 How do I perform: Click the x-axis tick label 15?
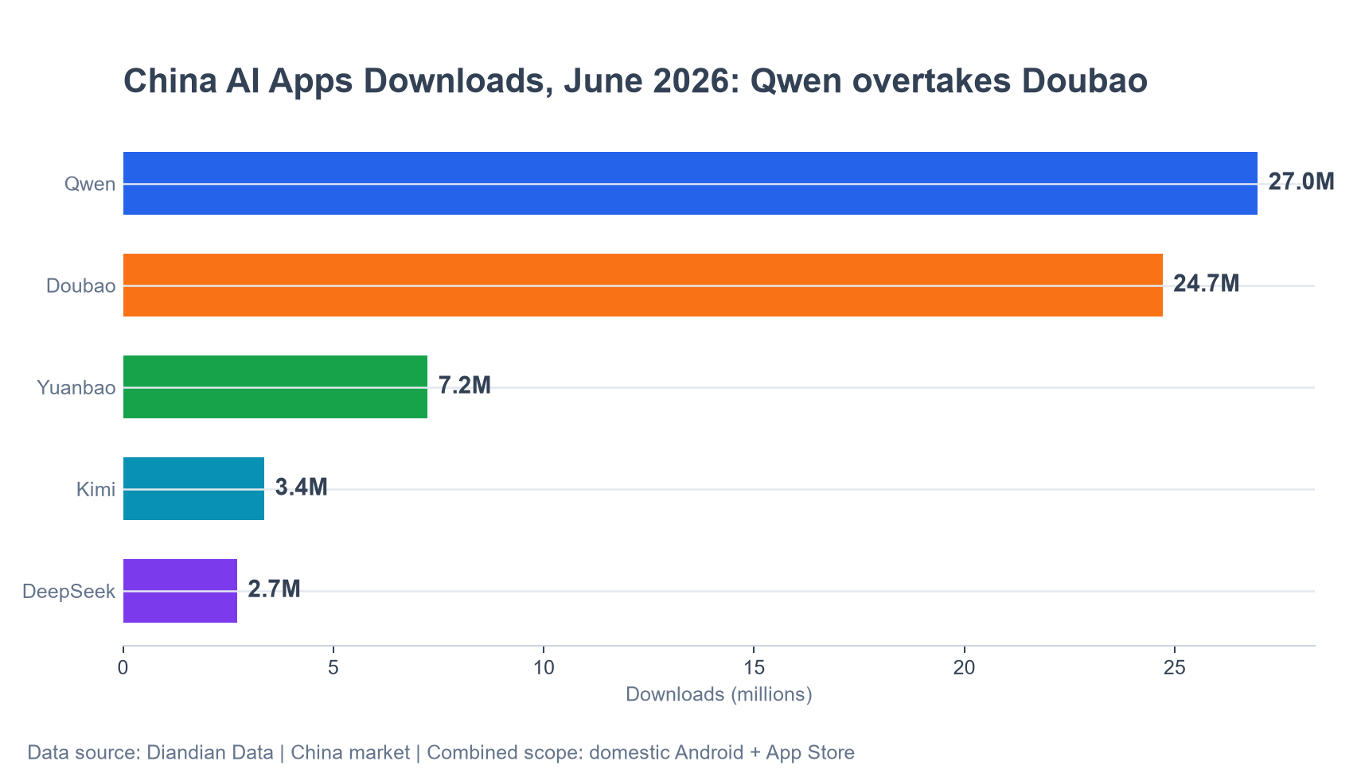pos(754,668)
